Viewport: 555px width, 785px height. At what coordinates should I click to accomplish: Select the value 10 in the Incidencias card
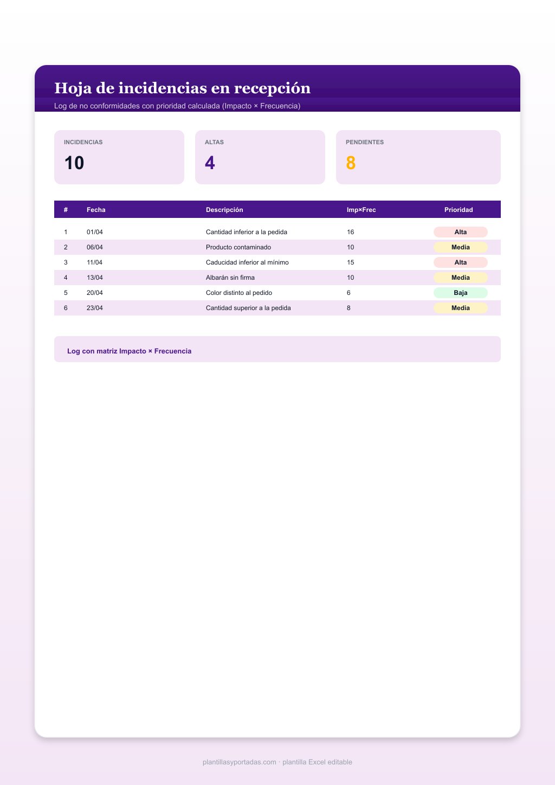tap(74, 163)
